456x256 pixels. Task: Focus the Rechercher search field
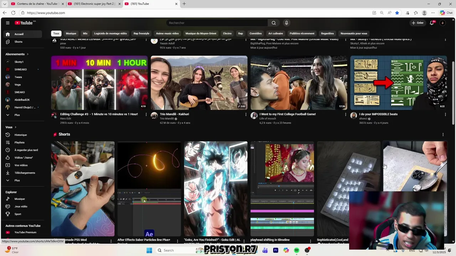217,23
